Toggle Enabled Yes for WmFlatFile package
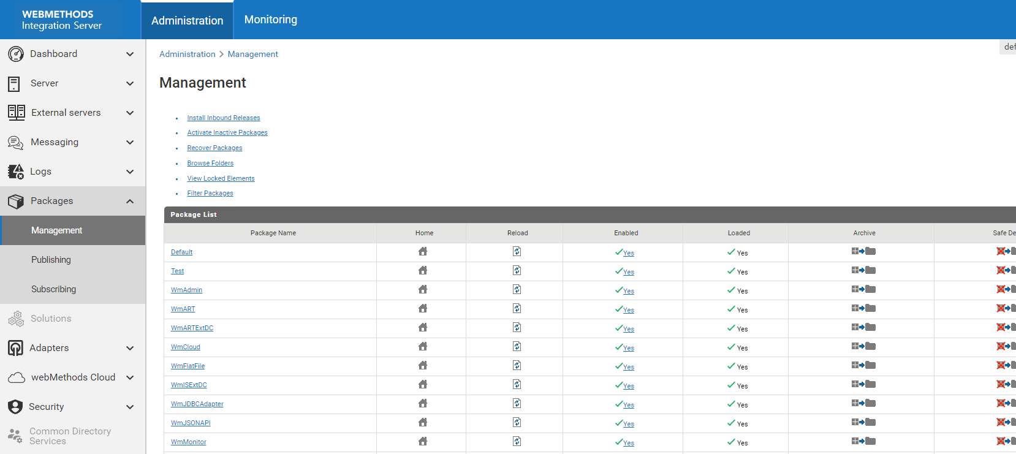1016x454 pixels. (629, 367)
